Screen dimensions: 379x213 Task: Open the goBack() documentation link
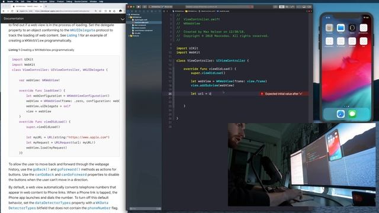point(41,169)
